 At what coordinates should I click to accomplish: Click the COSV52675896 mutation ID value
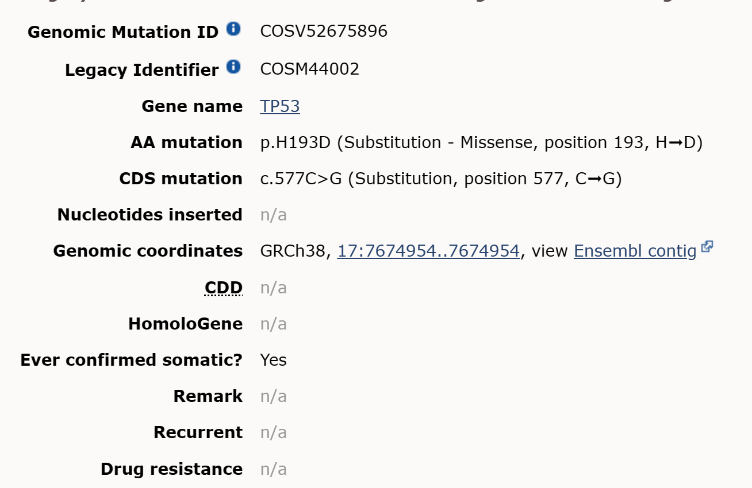coord(324,31)
